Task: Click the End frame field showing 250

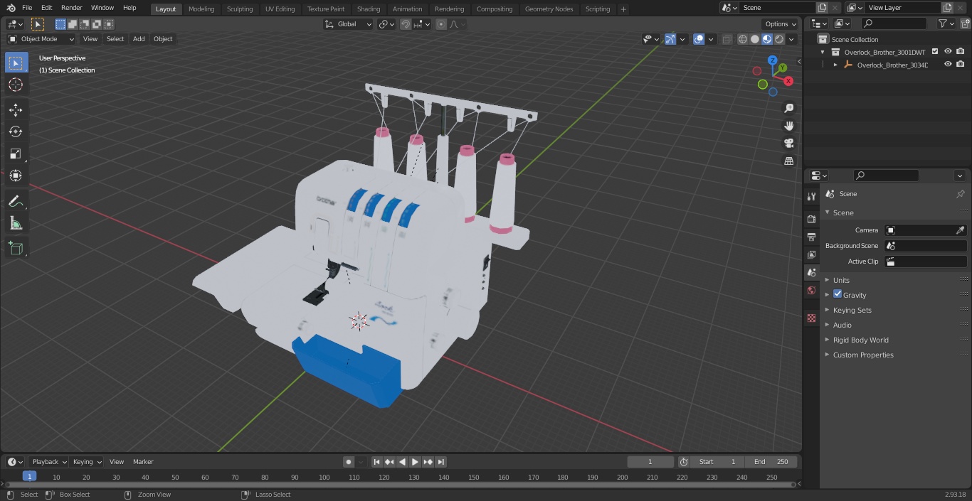Action: coord(771,462)
